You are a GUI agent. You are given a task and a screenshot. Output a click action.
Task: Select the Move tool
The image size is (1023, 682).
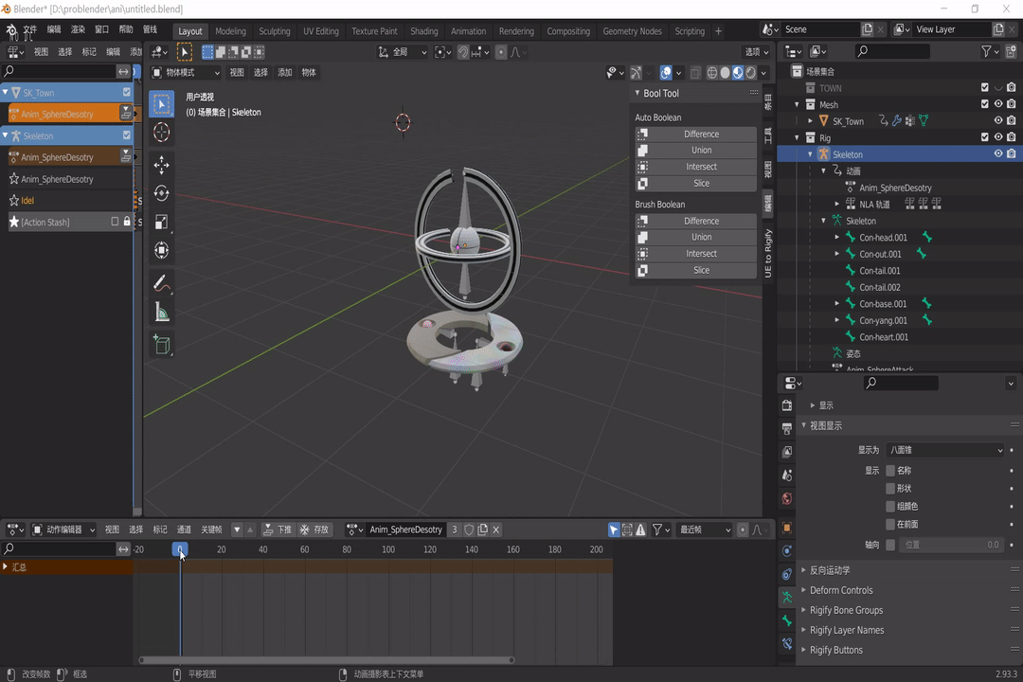tap(161, 165)
